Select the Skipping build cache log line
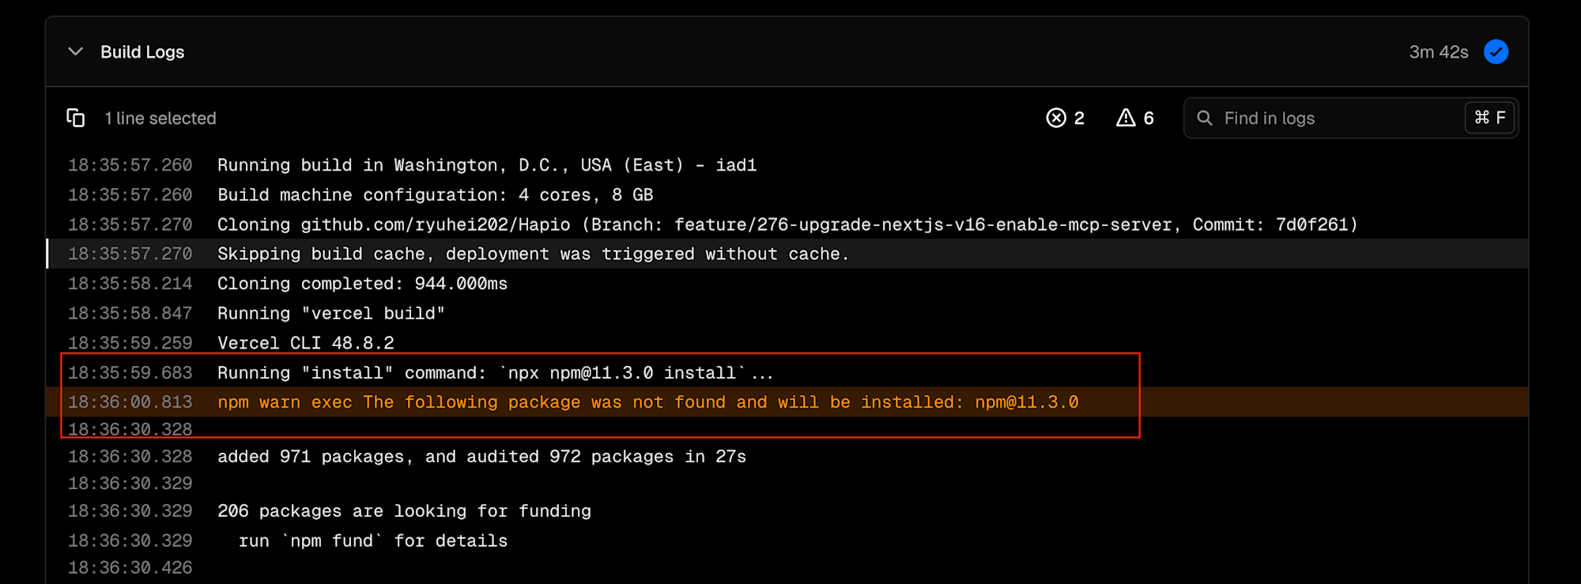Screen dimensions: 1581x584 pyautogui.click(x=533, y=254)
